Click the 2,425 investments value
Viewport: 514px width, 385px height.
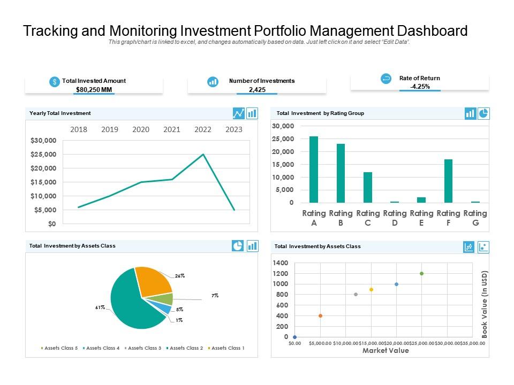(x=257, y=89)
